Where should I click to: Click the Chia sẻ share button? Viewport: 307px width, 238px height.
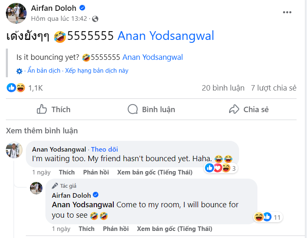tap(249, 109)
